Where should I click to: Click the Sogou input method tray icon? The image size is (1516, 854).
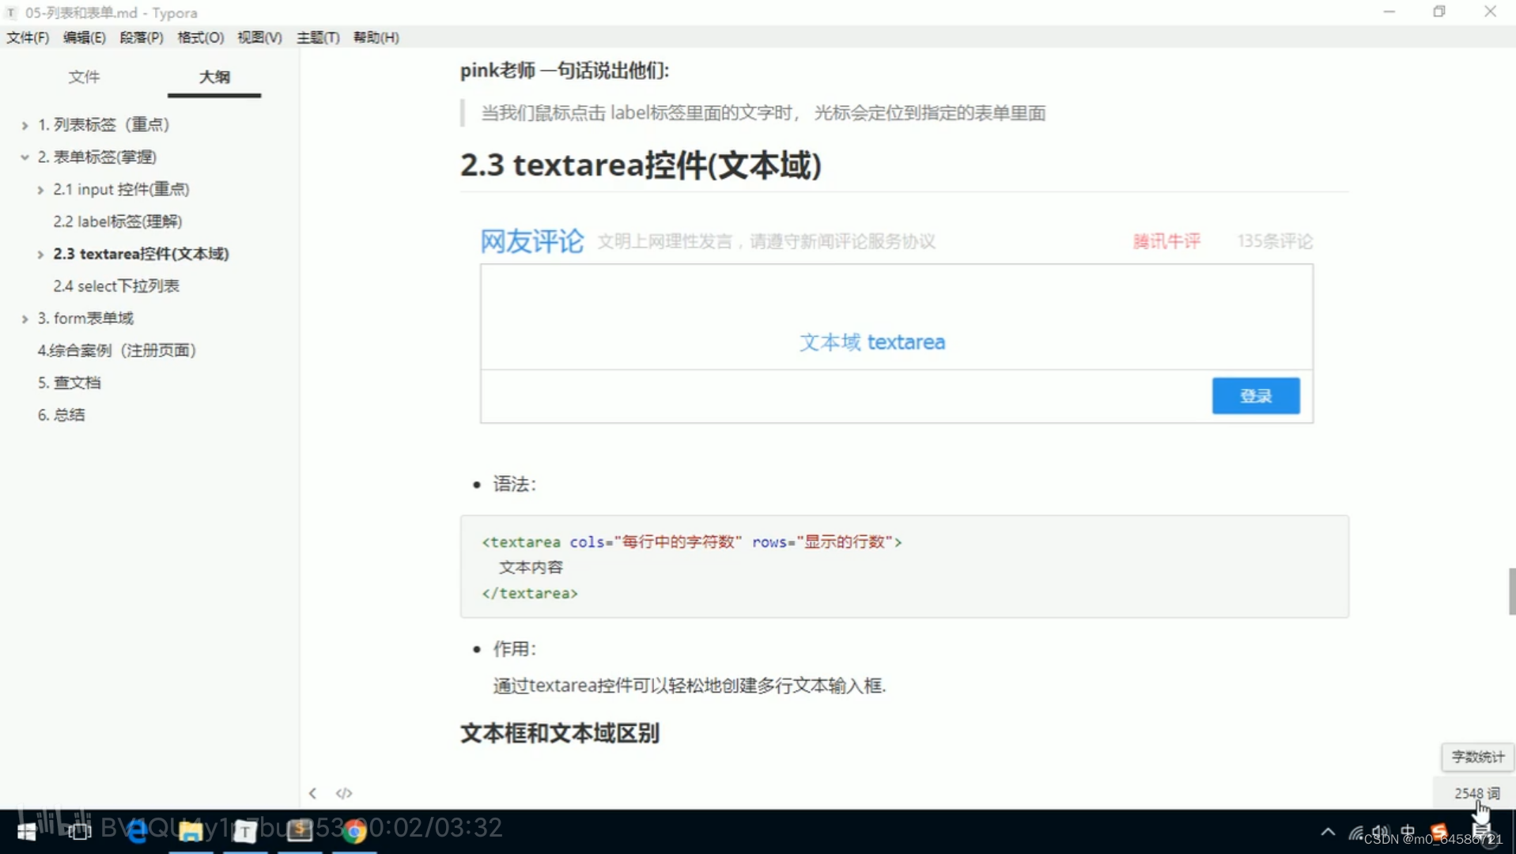coord(1439,831)
